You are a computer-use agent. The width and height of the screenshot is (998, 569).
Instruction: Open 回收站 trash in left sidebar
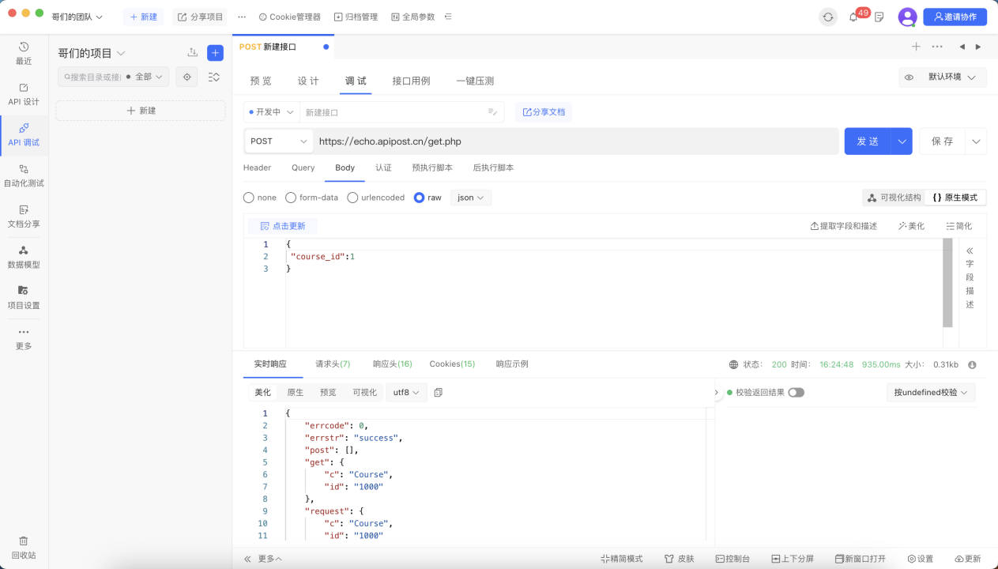pos(24,547)
